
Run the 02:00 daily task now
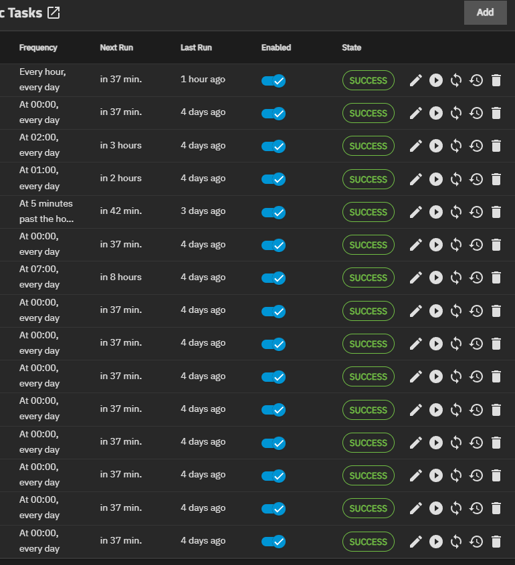(x=436, y=146)
